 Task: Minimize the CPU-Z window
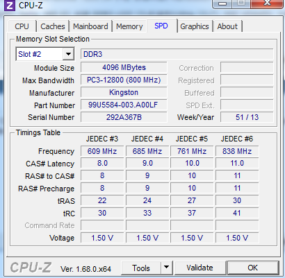pos(222,3)
